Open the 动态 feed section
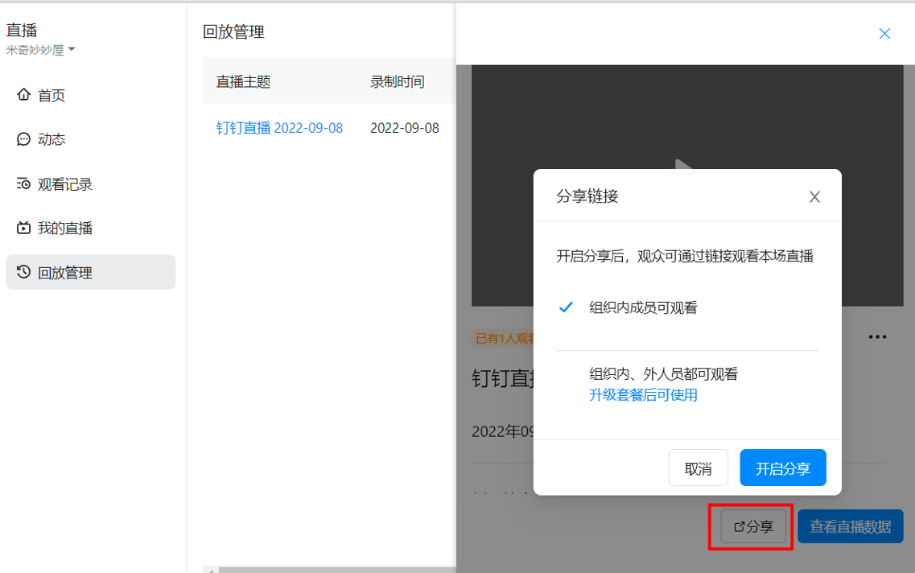Viewport: 915px width, 573px height. coord(52,139)
